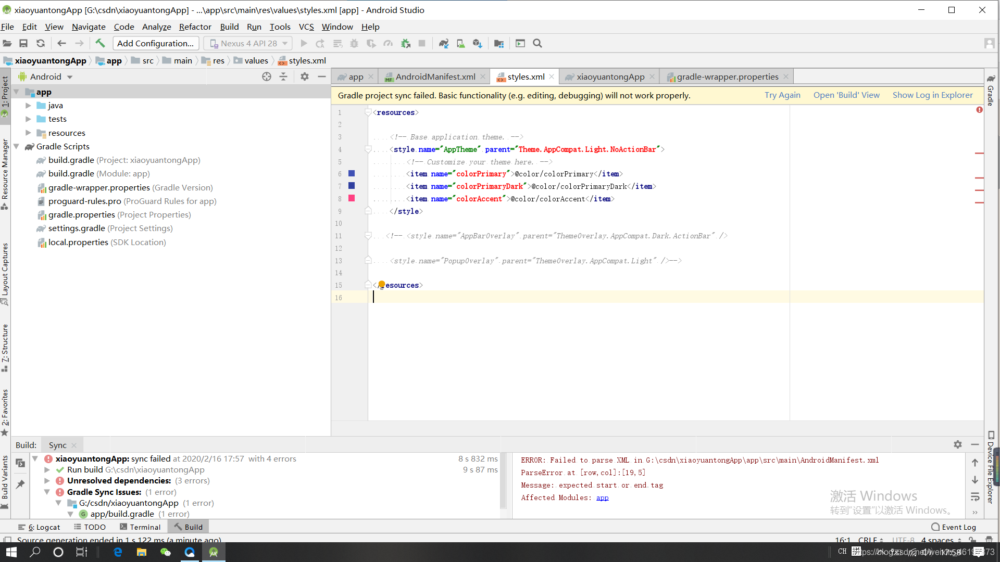This screenshot has width=1000, height=562.
Task: Collapse code fold marker on style line
Action: pyautogui.click(x=368, y=149)
